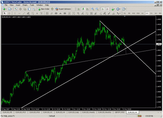
Task: Toggle chart shift
Action: (107, 9)
